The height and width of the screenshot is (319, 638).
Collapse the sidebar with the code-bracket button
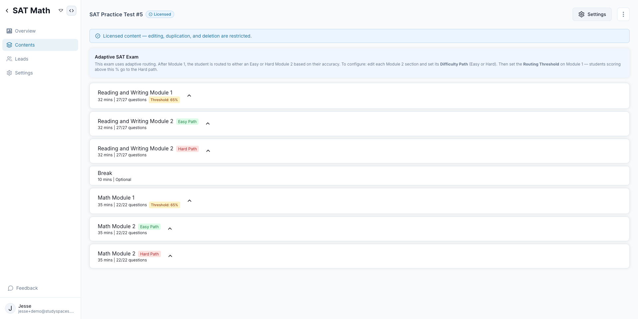click(x=71, y=11)
